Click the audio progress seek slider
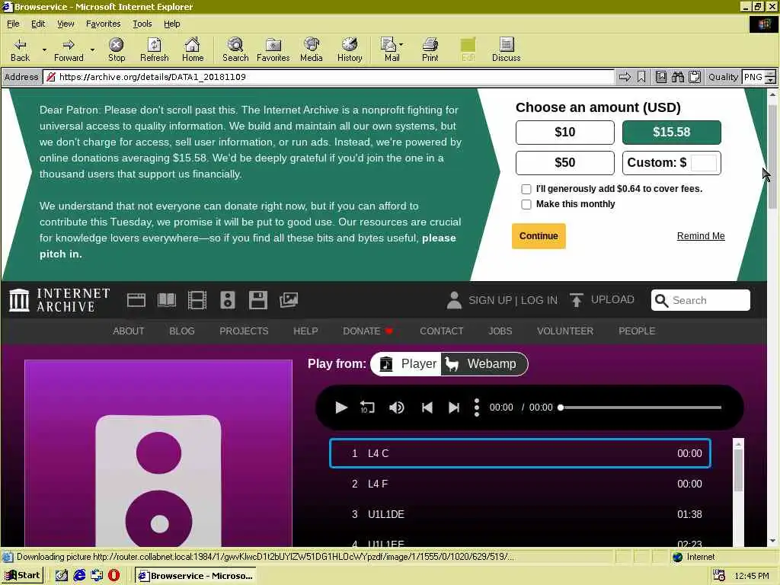 (x=640, y=408)
